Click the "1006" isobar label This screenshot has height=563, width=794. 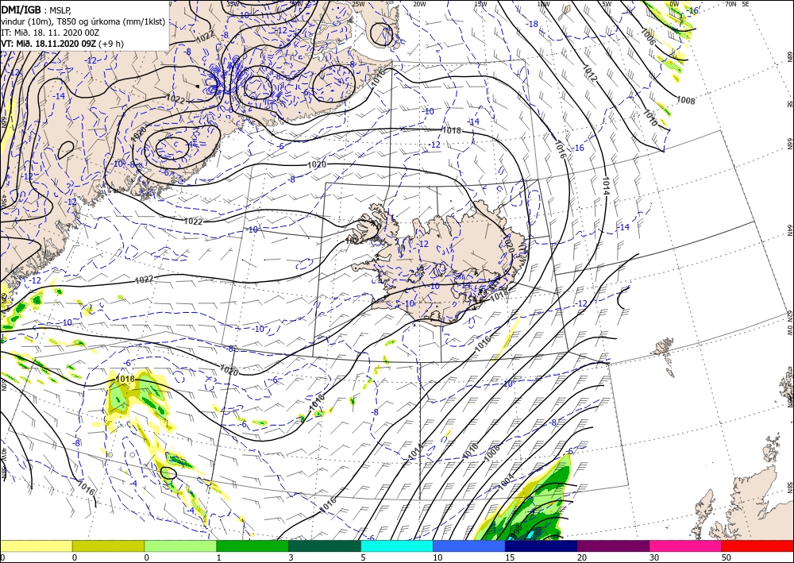(x=648, y=37)
